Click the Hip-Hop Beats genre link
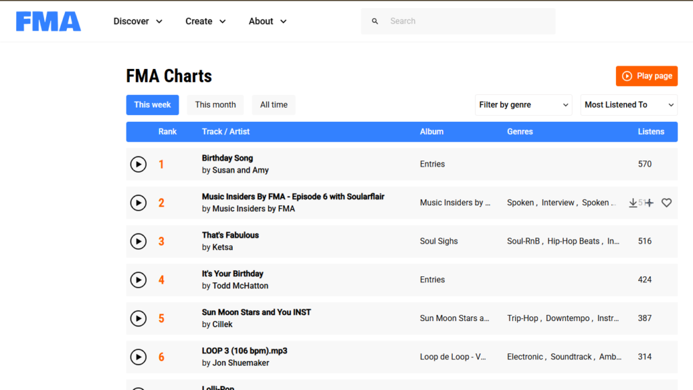The image size is (693, 390). tap(573, 241)
